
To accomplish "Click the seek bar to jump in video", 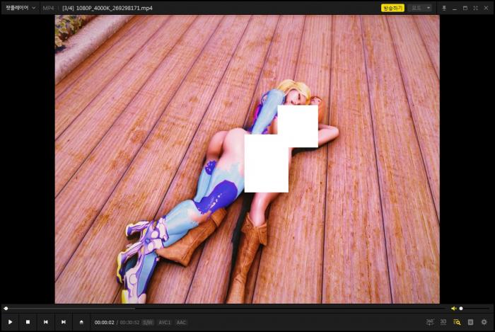I will click(x=226, y=309).
